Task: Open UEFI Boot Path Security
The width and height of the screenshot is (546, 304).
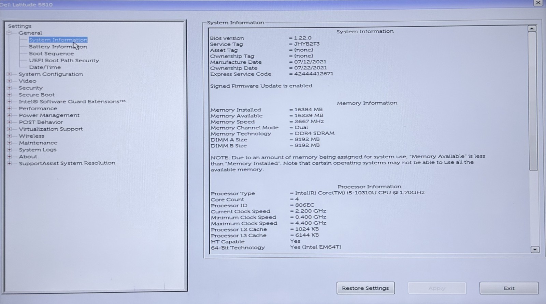Action: (64, 61)
